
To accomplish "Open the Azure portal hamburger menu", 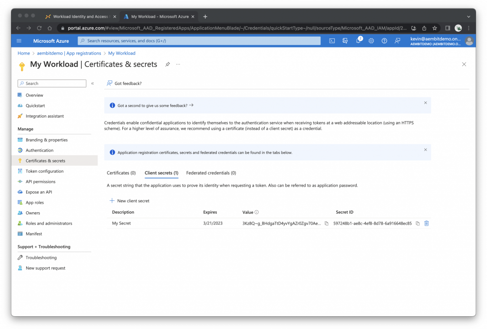I will click(x=19, y=41).
